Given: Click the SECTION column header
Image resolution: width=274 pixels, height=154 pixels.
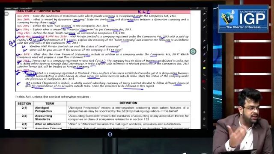Looking at the screenshot, I should point(24,104).
